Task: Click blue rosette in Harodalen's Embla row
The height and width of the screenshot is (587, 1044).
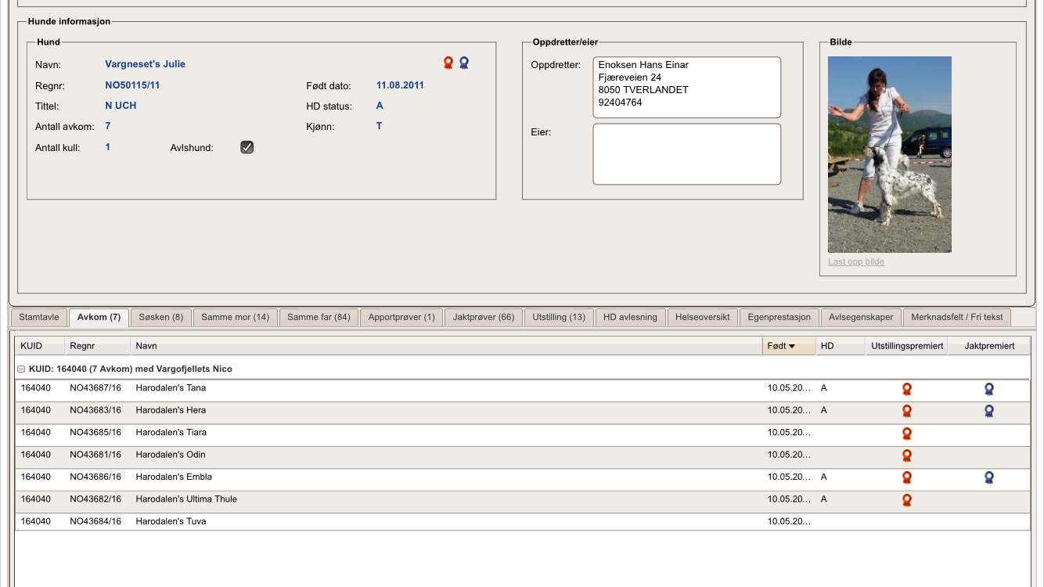Action: click(989, 477)
